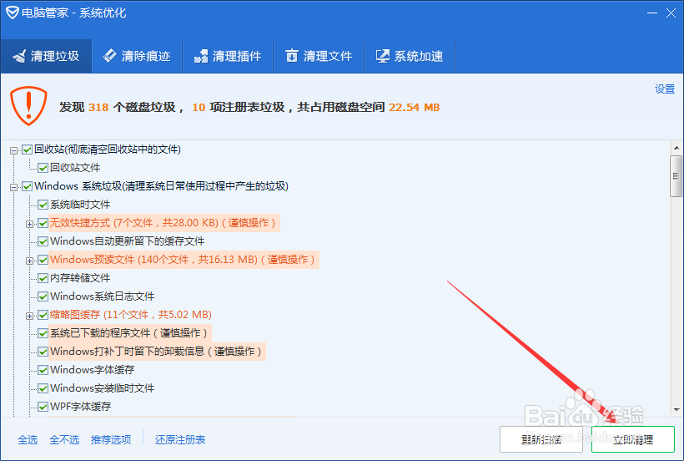
Task: Uncheck Windows系统日志文件 checkbox
Action: [x=43, y=296]
